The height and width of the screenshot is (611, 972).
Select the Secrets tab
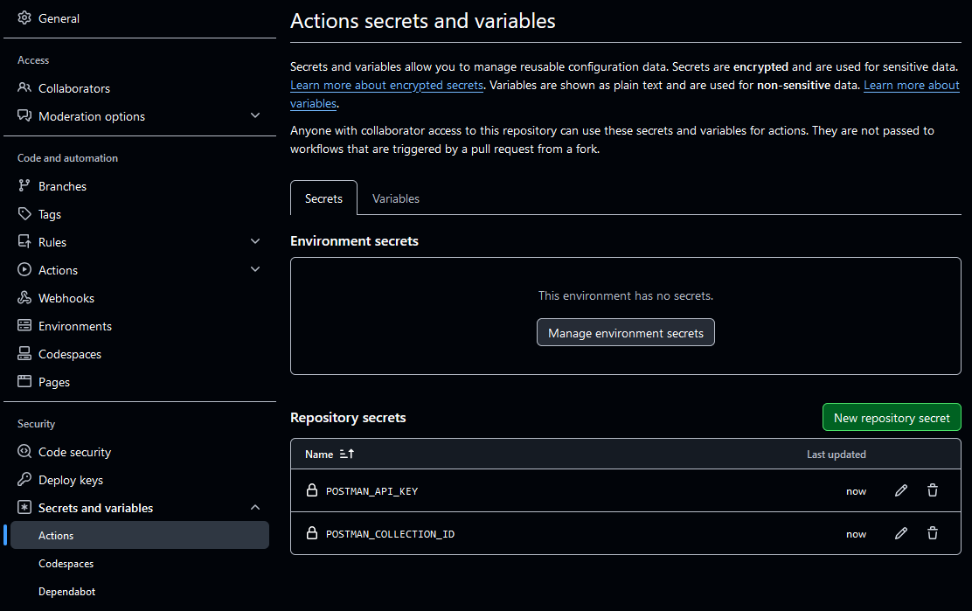(x=323, y=198)
